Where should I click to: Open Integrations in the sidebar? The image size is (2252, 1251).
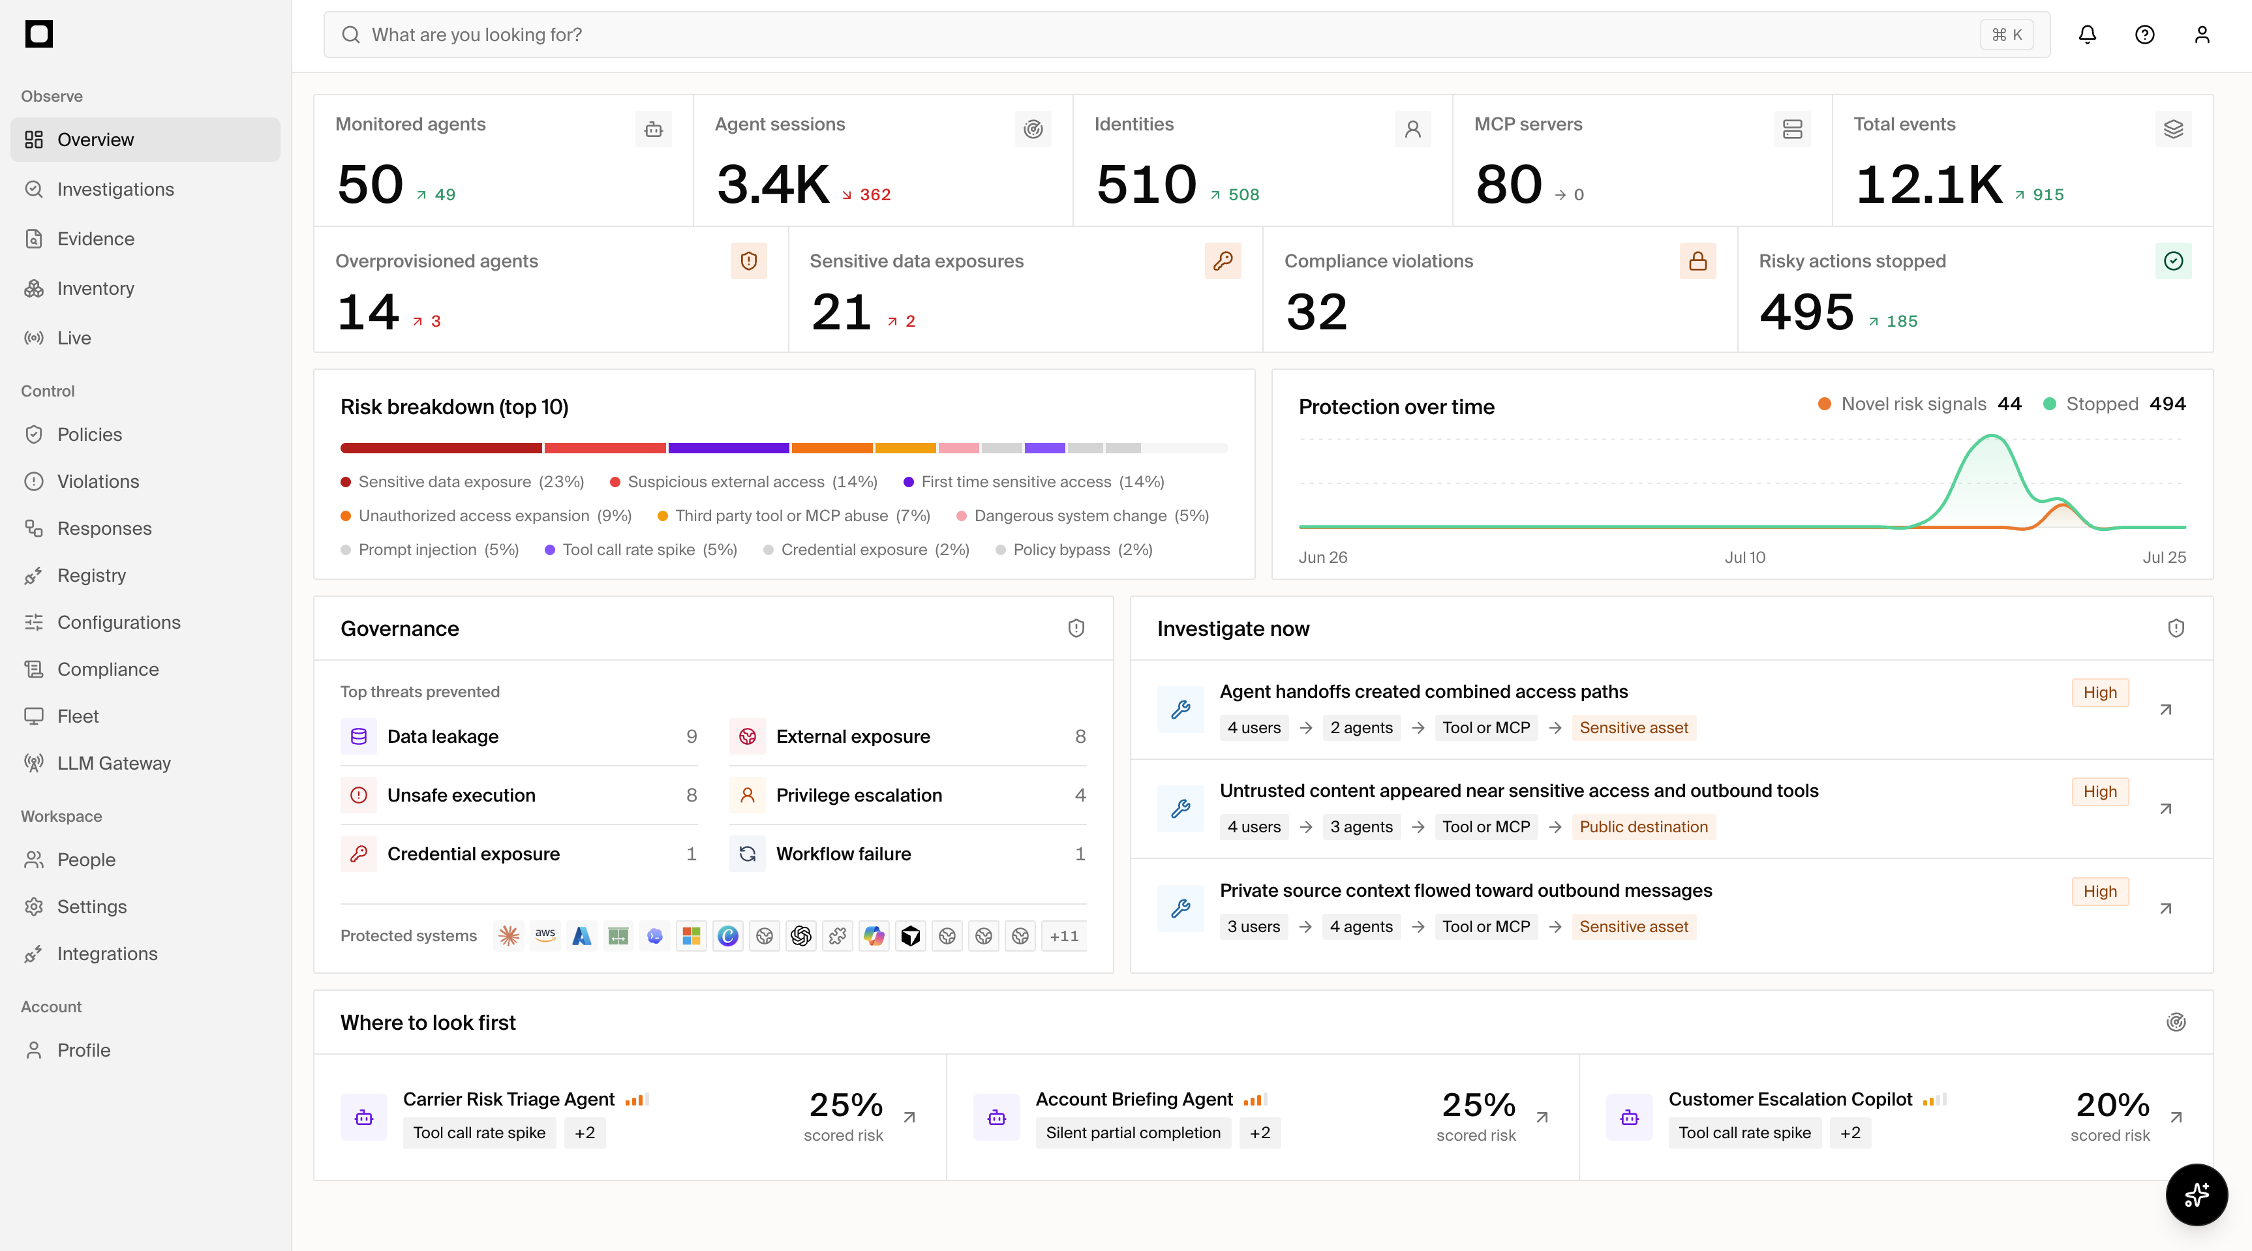coord(145,954)
